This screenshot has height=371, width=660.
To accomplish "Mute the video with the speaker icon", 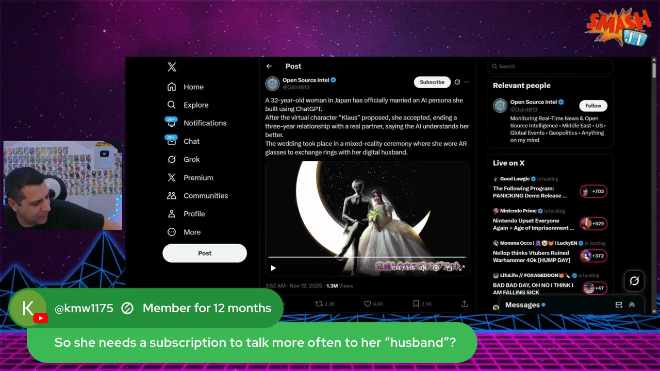I will (423, 268).
